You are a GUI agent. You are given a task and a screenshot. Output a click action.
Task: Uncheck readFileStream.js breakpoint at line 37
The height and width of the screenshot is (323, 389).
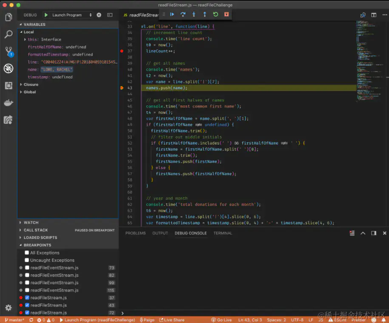(27, 297)
